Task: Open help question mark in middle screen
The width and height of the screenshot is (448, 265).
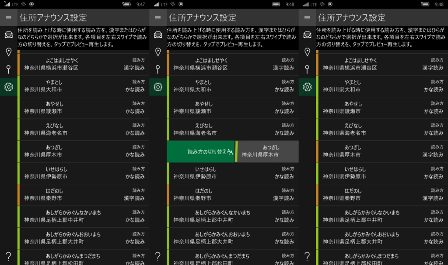Action: click(x=158, y=256)
